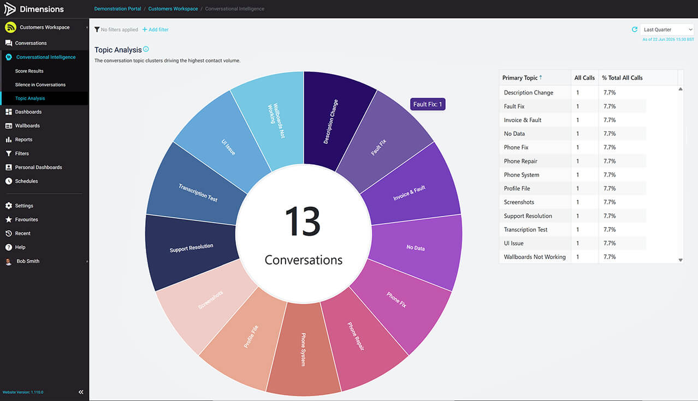Screen dimensions: 698x401
Task: Open Wallboards in the sidebar
Action: pyautogui.click(x=27, y=125)
